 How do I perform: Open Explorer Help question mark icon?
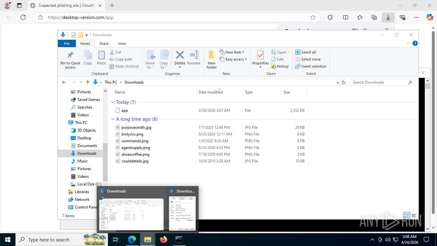click(415, 43)
